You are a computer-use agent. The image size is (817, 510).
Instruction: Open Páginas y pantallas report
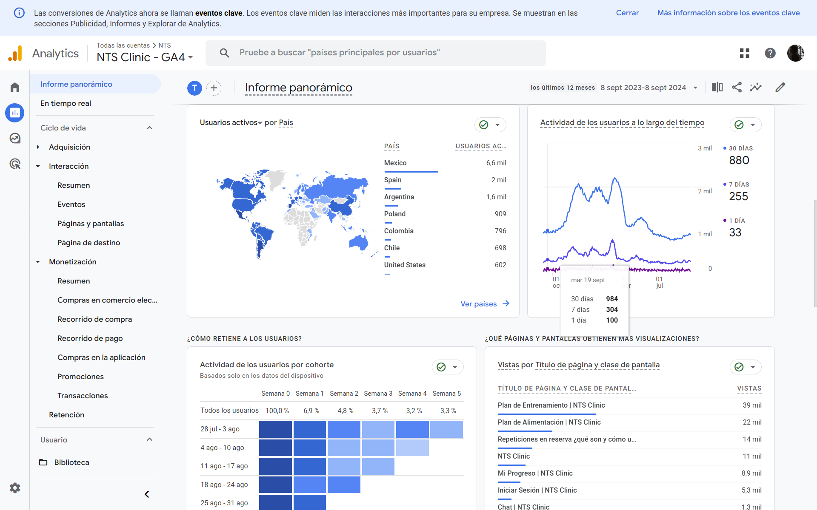(x=91, y=224)
